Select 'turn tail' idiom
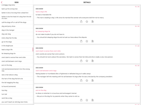Image resolution: width=141 pixels, height=105 pixels. pos(16,94)
